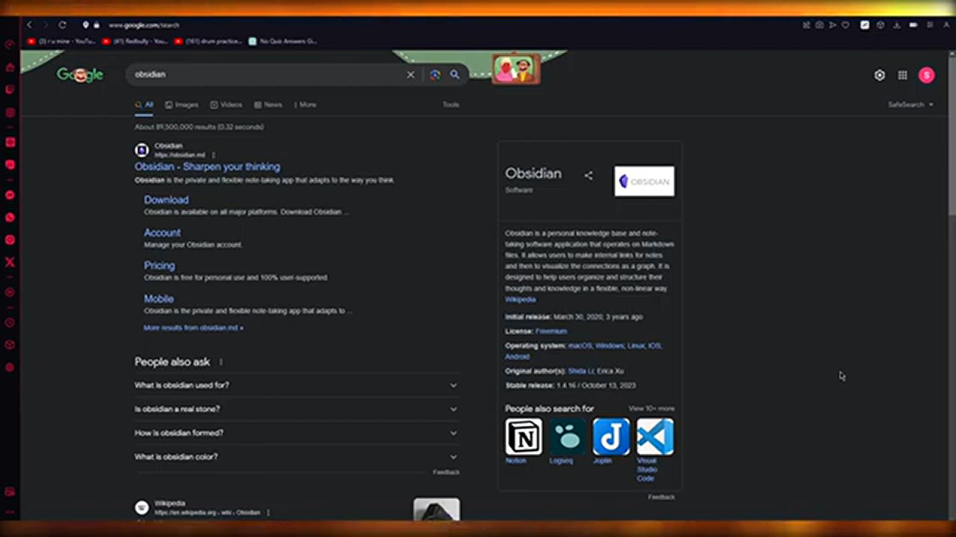The width and height of the screenshot is (956, 537).
Task: Click the Joplin app thumbnail
Action: (x=611, y=437)
